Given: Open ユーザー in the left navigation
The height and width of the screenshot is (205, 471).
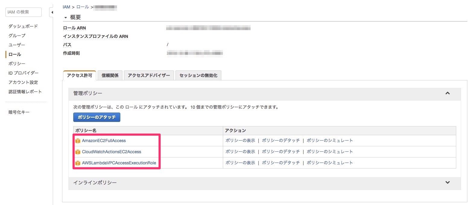Looking at the screenshot, I should [17, 45].
